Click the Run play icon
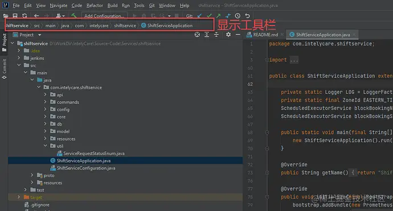 (134, 16)
